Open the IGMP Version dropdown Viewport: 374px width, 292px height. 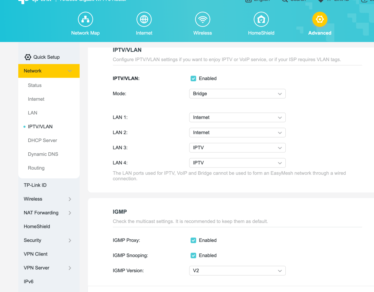tap(237, 271)
